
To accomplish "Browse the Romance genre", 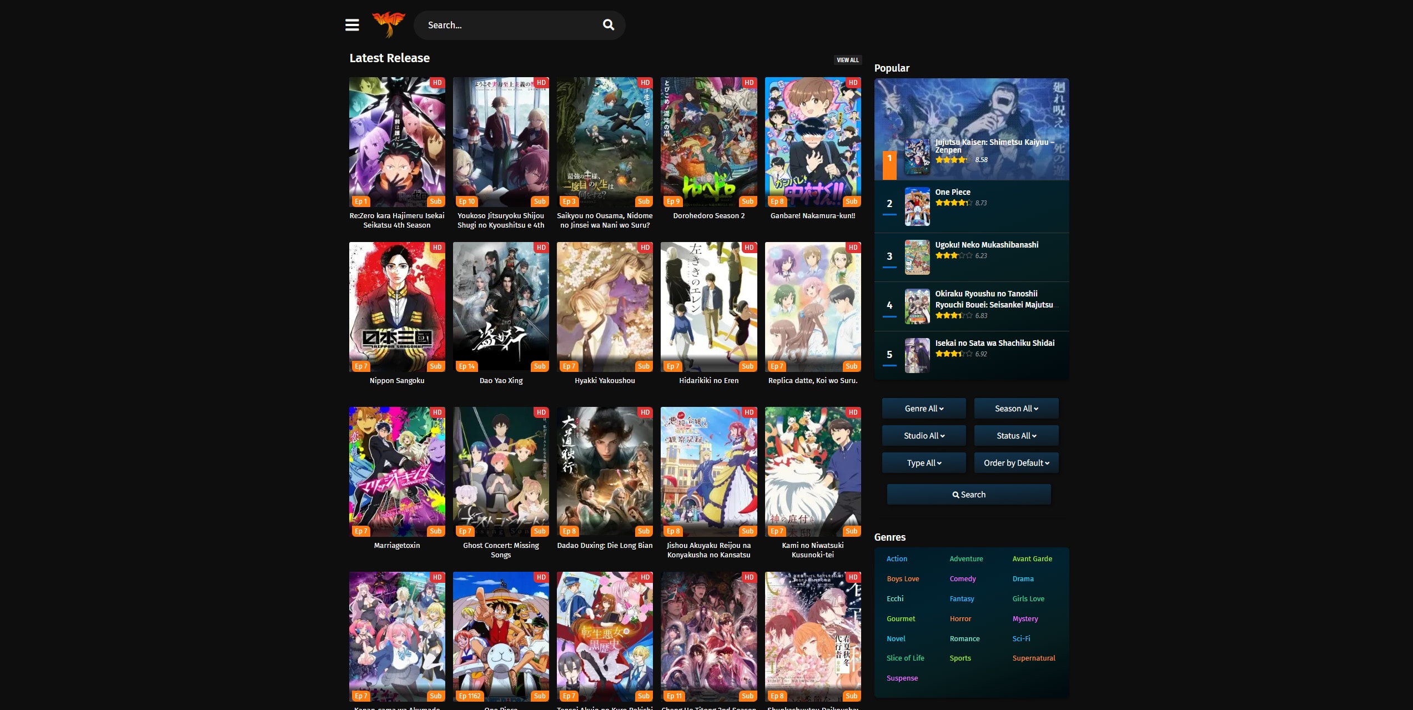I will [x=964, y=639].
